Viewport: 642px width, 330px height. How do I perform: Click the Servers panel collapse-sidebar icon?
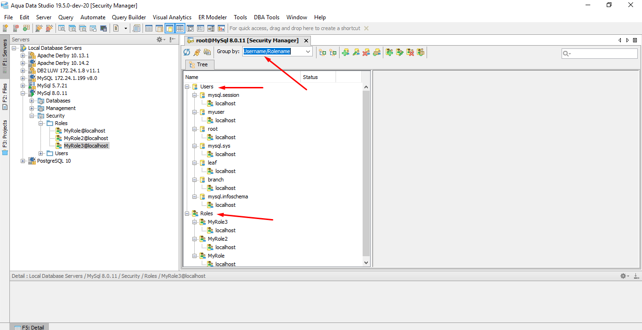coord(173,40)
